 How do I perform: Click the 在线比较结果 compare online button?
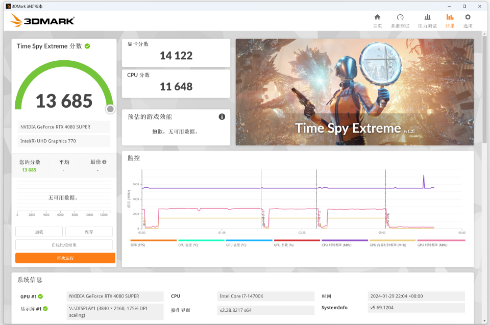coord(64,245)
